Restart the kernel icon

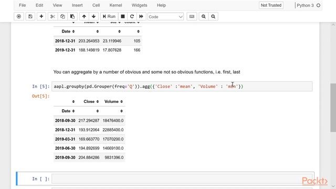pyautogui.click(x=132, y=16)
